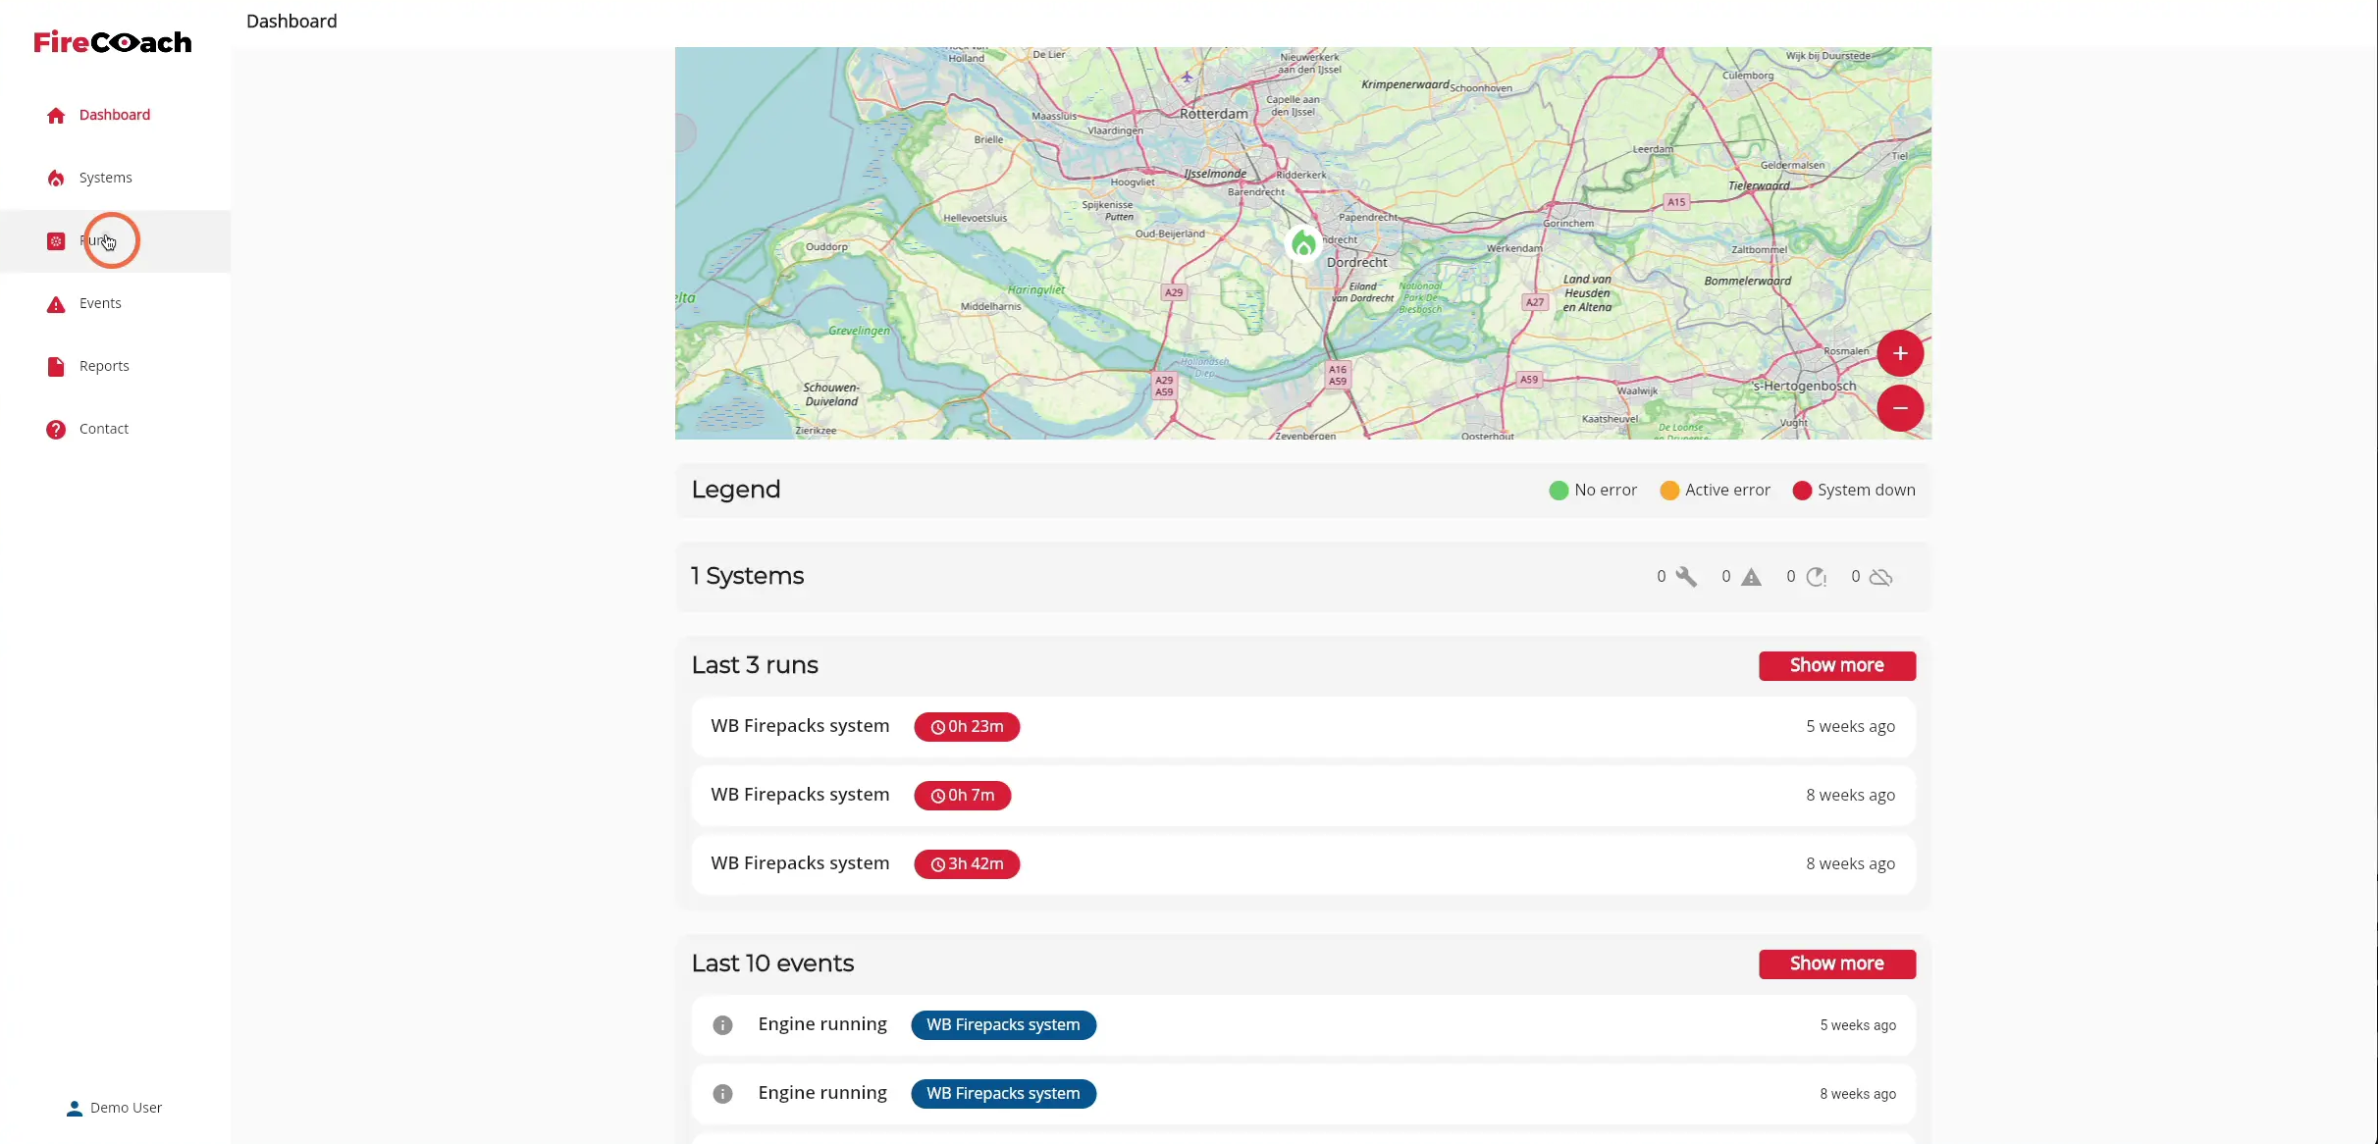
Task: Select Dashboard in the sidebar
Action: 116,115
